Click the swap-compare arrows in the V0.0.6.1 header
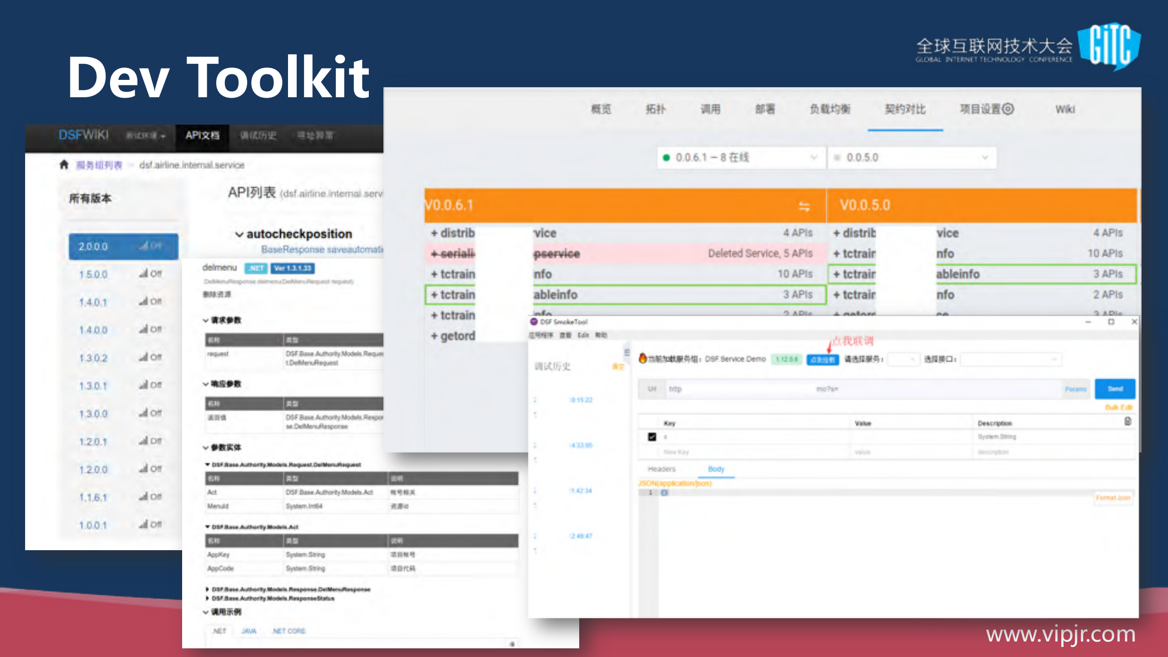This screenshot has width=1168, height=657. pyautogui.click(x=805, y=206)
